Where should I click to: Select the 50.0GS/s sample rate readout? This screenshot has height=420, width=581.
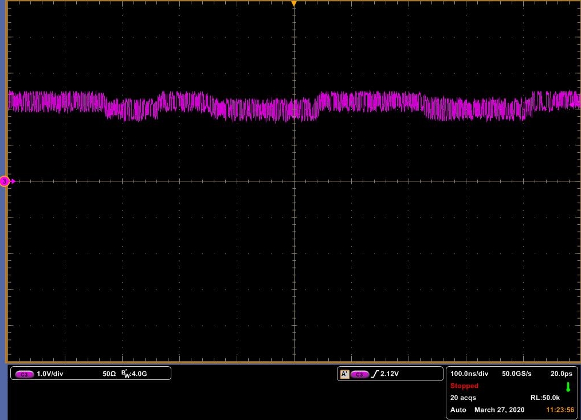click(516, 374)
